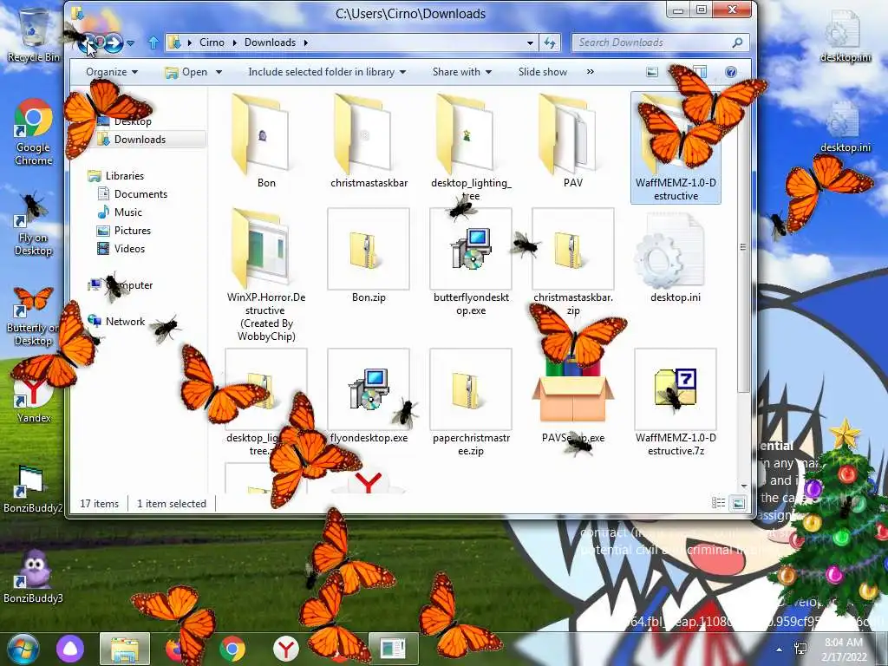Expand Cirno breadcrumb arrow

pos(235,42)
